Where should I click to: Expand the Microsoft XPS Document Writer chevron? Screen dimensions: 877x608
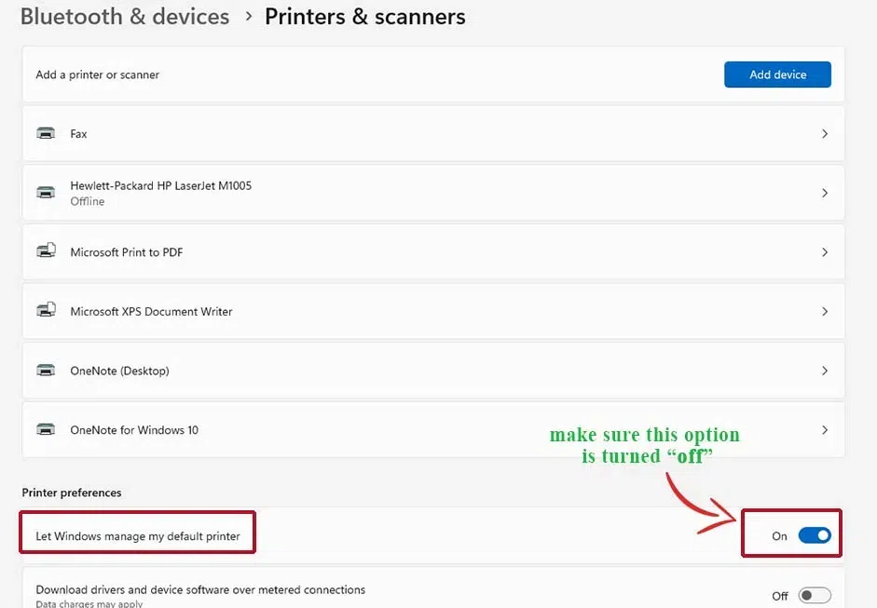click(825, 311)
